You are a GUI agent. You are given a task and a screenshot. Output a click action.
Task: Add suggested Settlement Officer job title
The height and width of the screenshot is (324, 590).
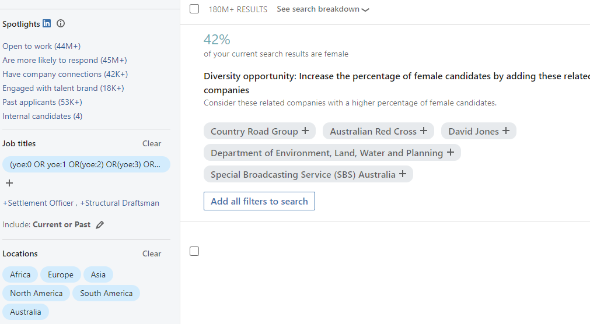[39, 203]
